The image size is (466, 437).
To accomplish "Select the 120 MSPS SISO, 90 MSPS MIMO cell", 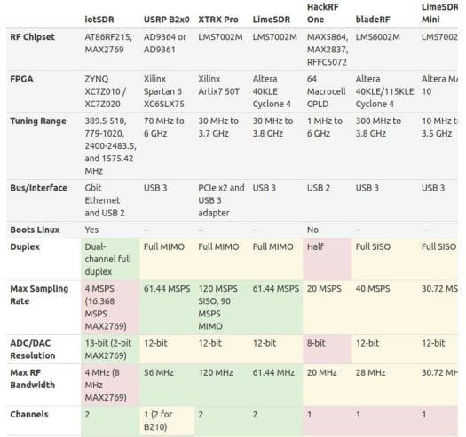I will (221, 308).
